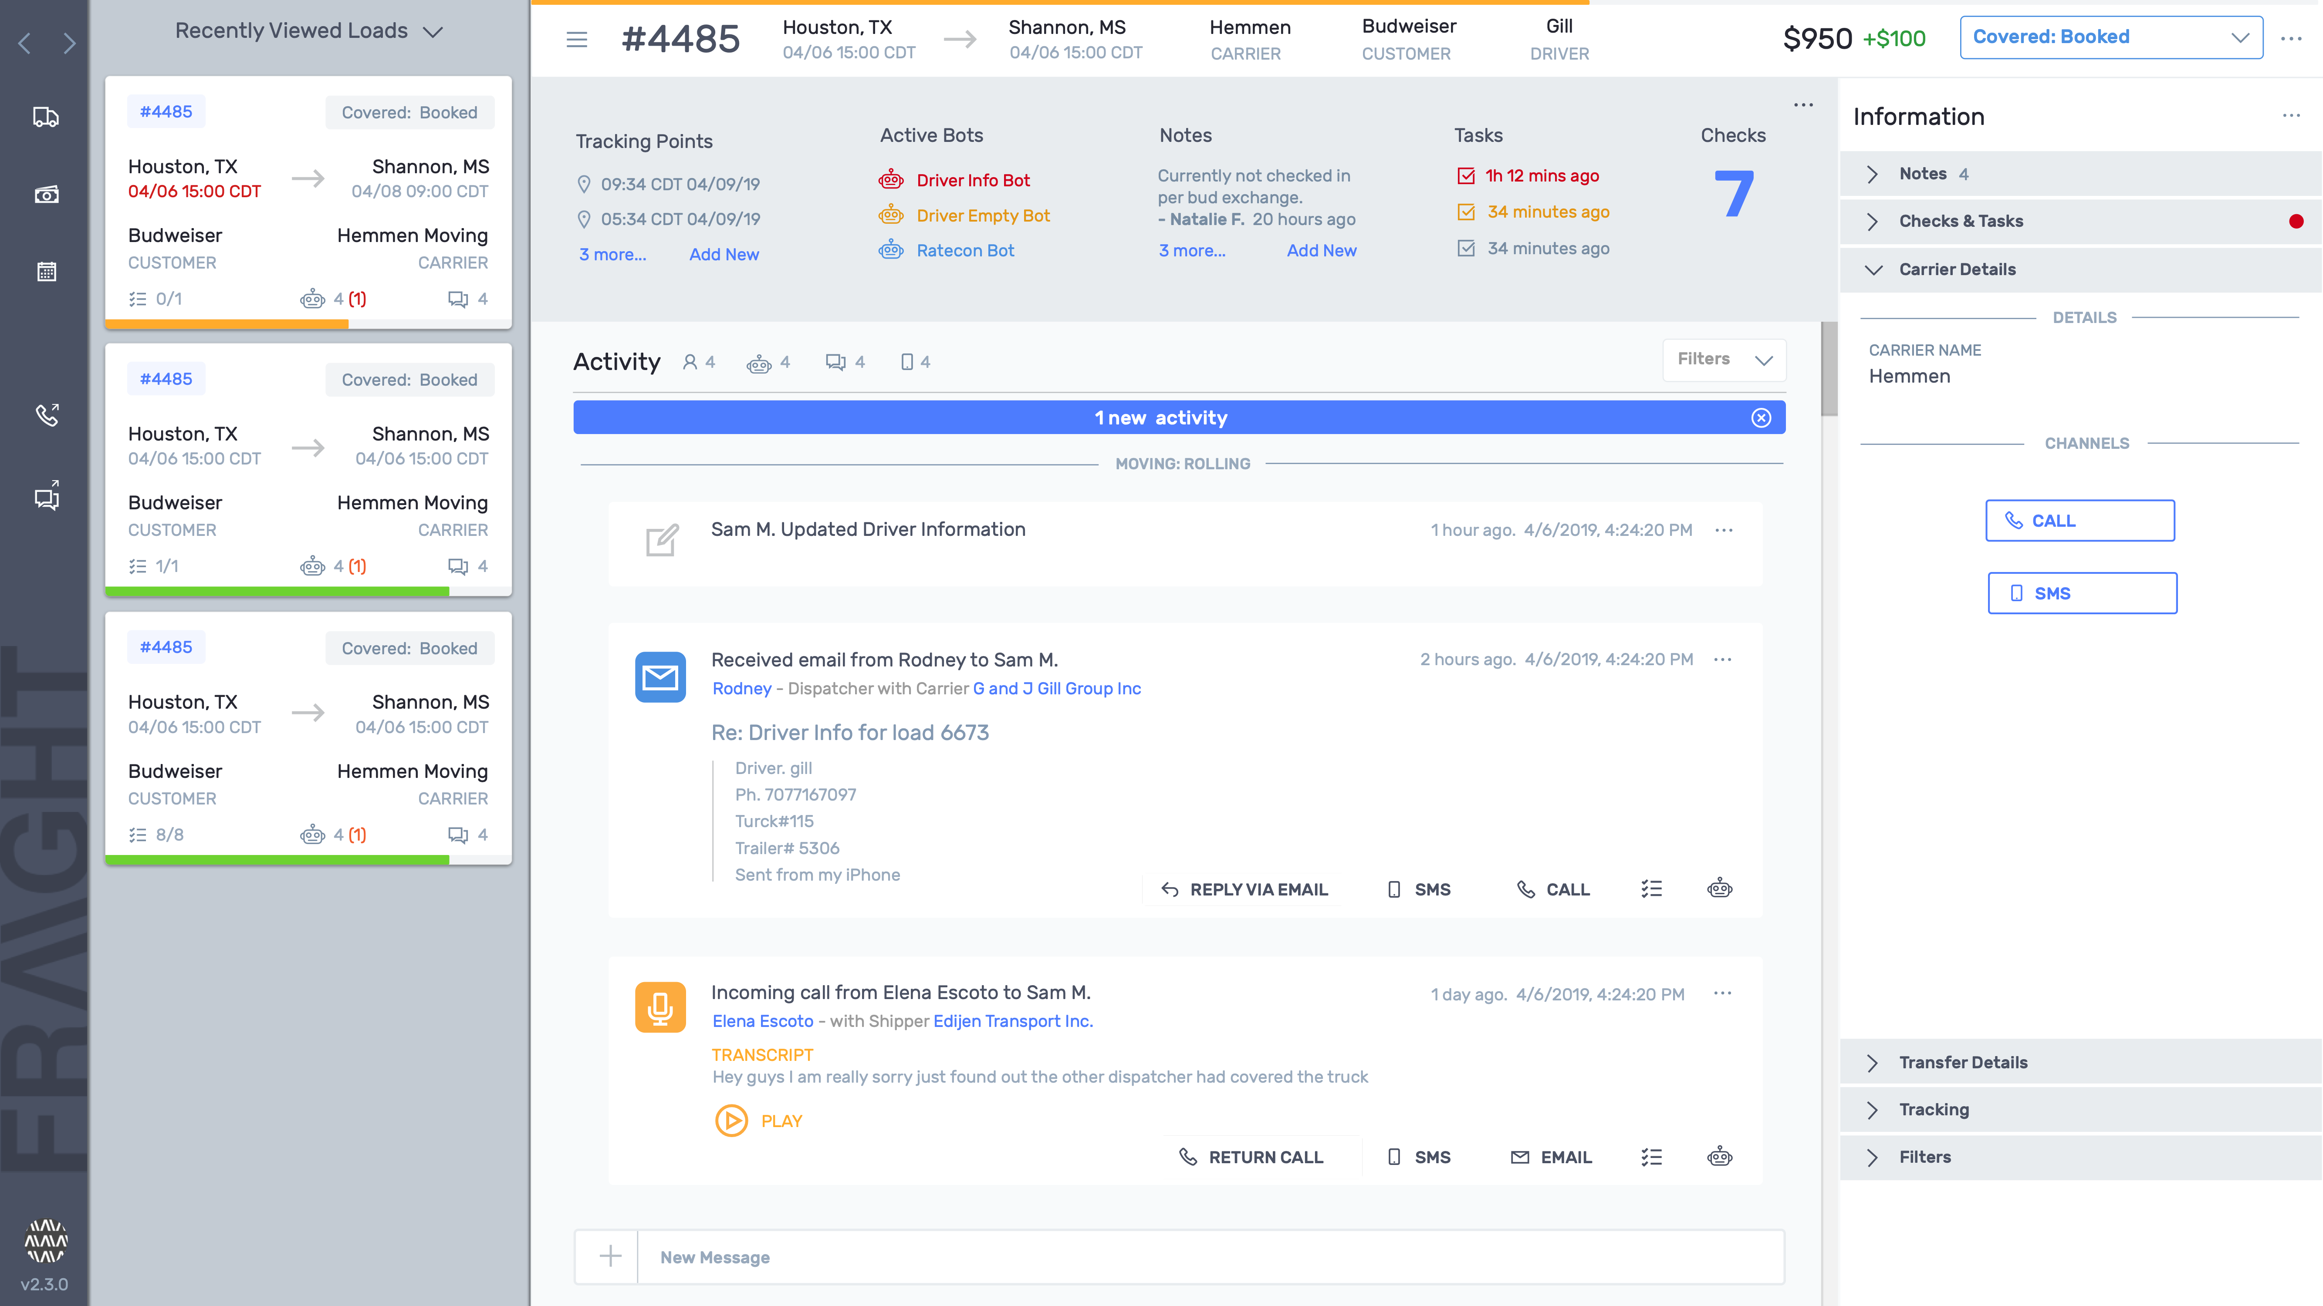This screenshot has height=1306, width=2323.
Task: Click the Driver Info Bot robot icon
Action: [891, 179]
